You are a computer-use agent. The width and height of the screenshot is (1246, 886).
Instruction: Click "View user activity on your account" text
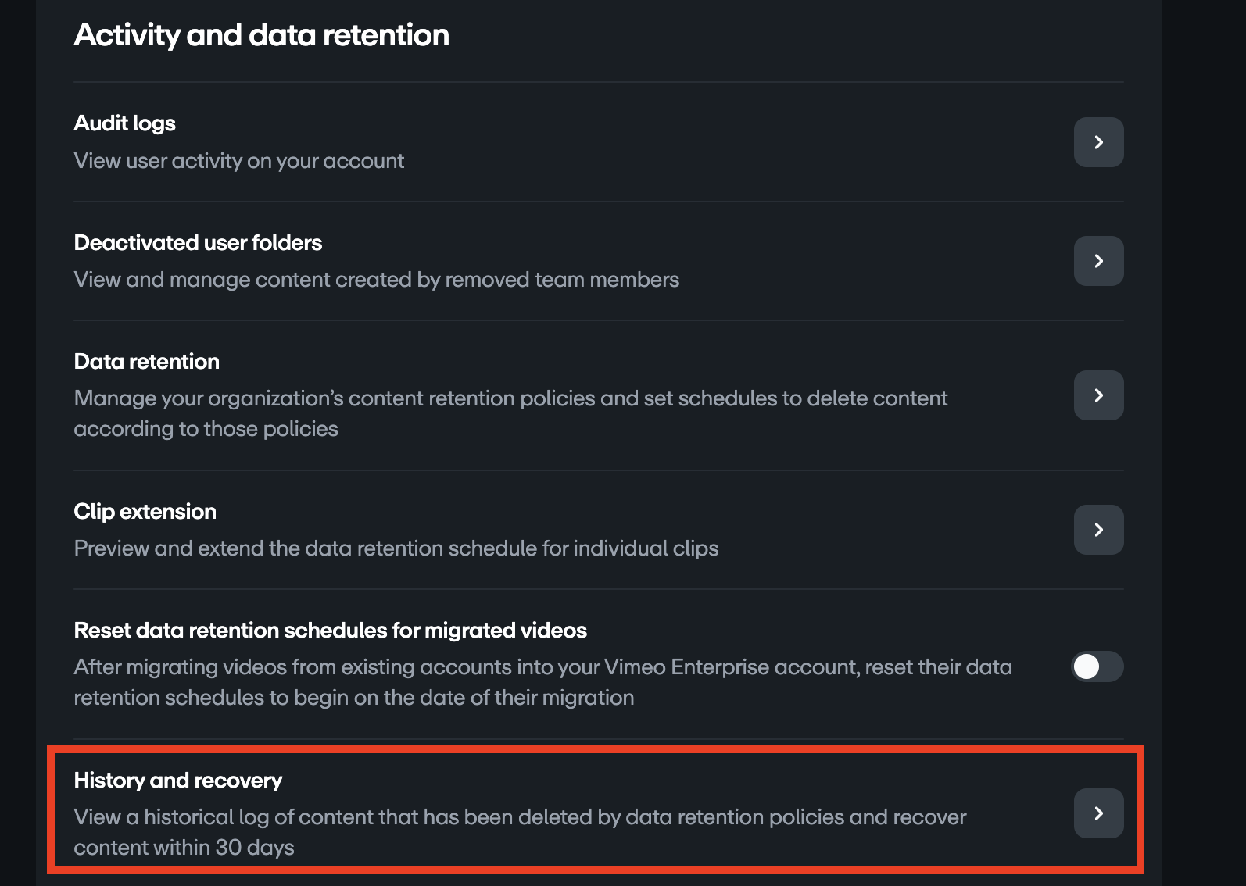click(x=238, y=161)
